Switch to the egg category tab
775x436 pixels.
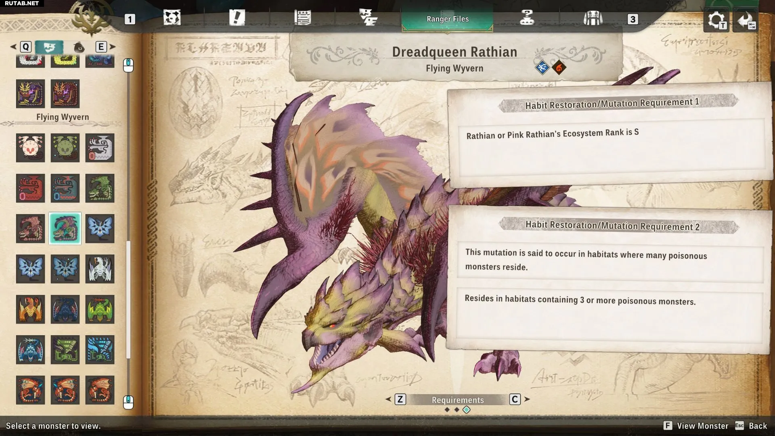coord(80,47)
